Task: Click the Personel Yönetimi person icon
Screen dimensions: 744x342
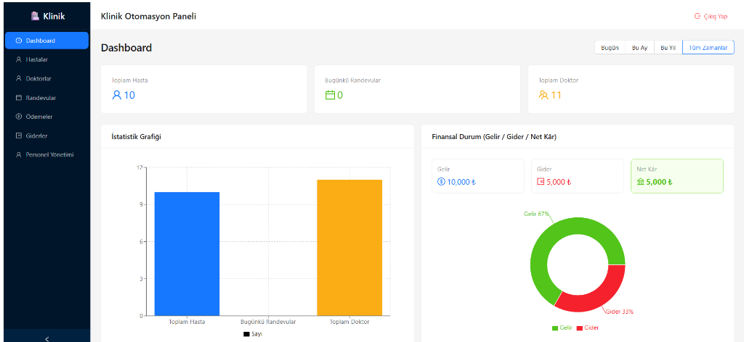Action: coord(19,154)
